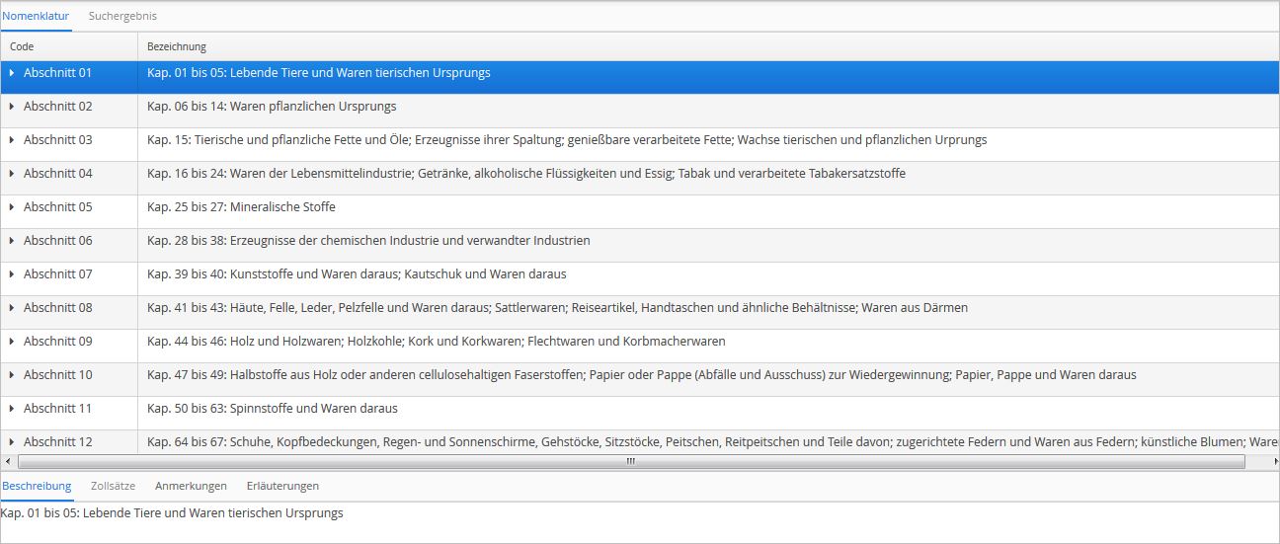The image size is (1280, 544).
Task: Select Abschnitt 09 Holz und Holzwaren row
Action: pos(640,342)
